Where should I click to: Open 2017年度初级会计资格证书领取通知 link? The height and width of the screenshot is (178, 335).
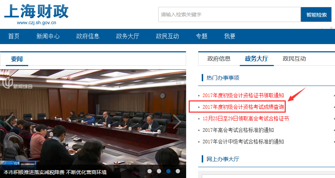coord(243,95)
